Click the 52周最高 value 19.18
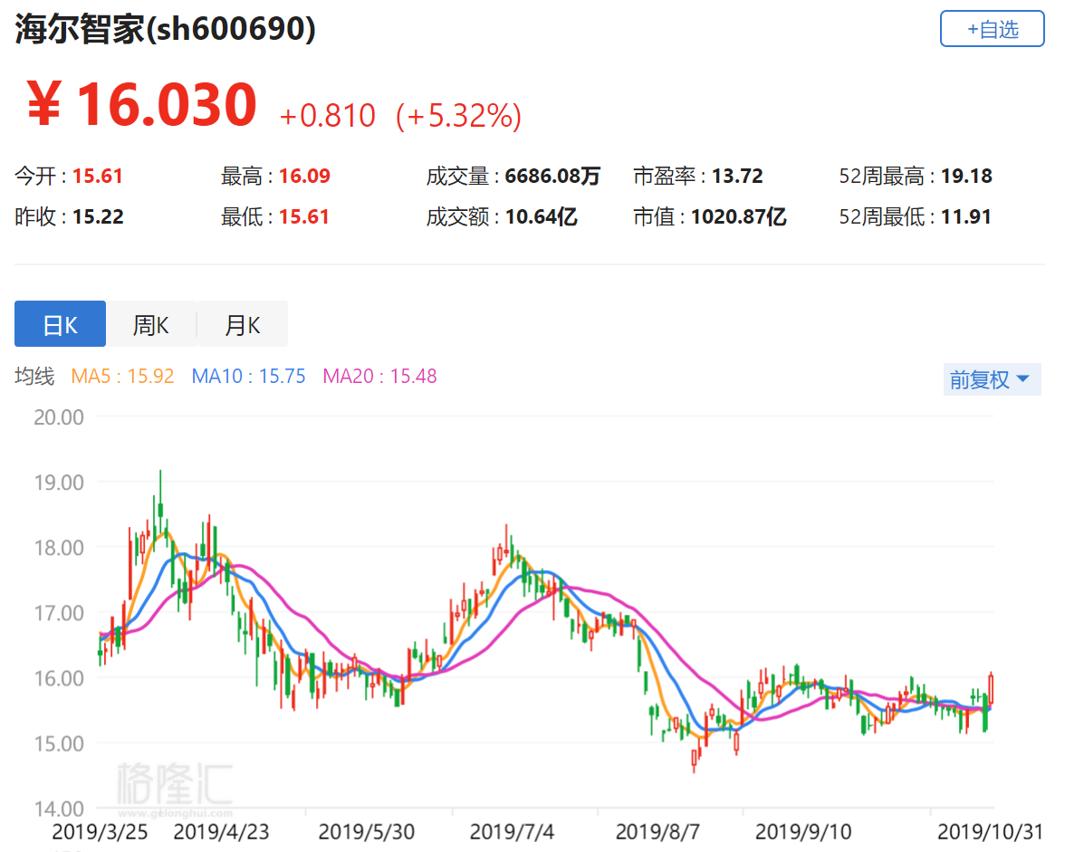The height and width of the screenshot is (852, 1084). pyautogui.click(x=965, y=177)
